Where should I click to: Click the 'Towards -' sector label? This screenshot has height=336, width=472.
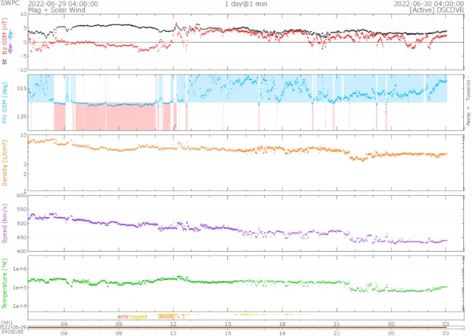click(x=468, y=89)
